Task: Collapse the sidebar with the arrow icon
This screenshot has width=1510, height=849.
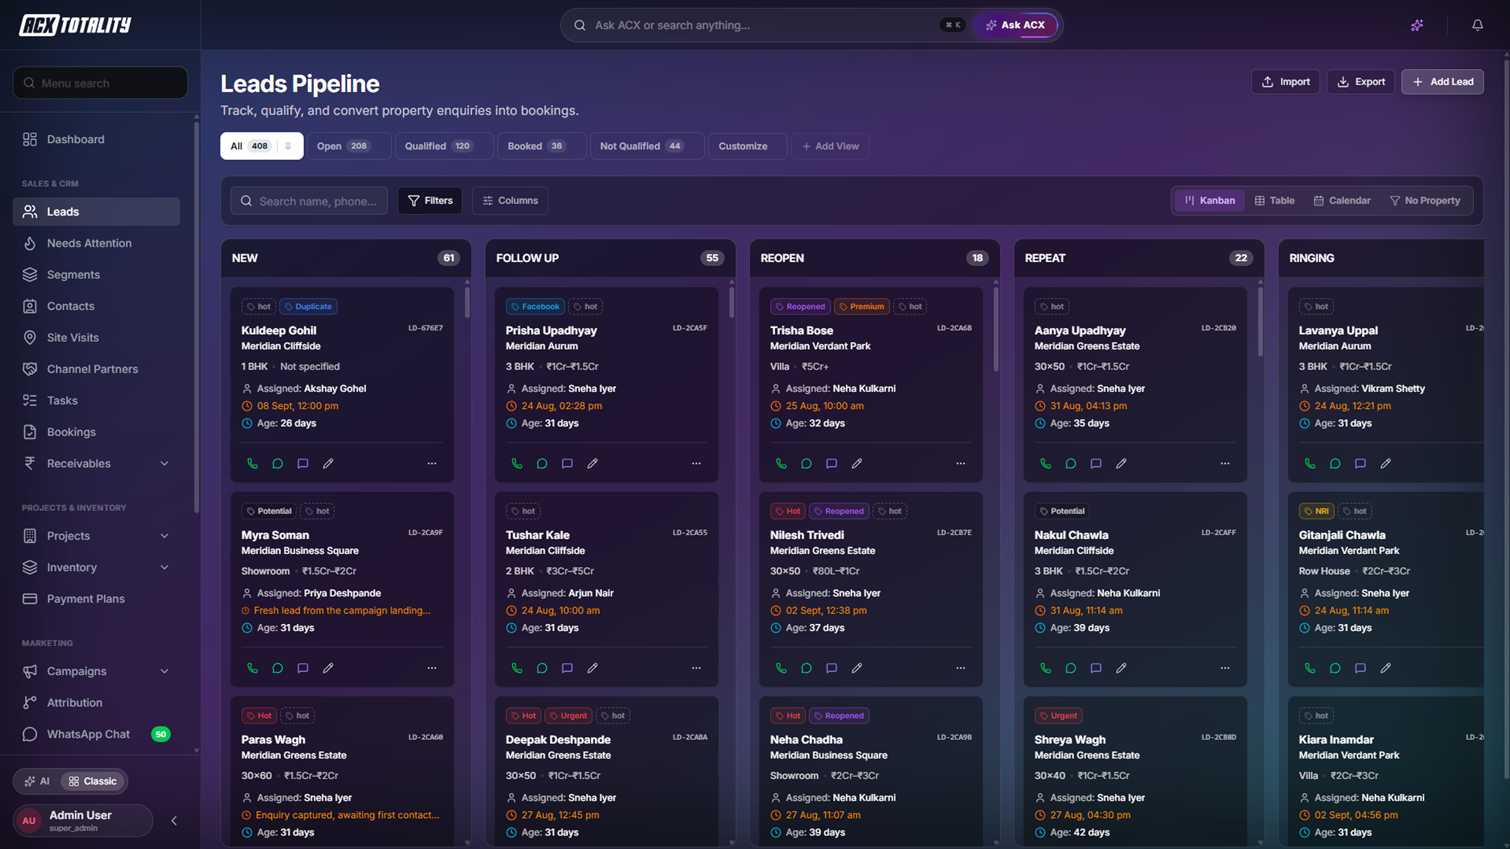Action: coord(174,821)
